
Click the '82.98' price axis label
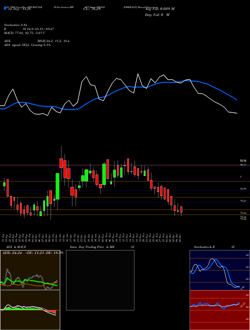[243, 189]
